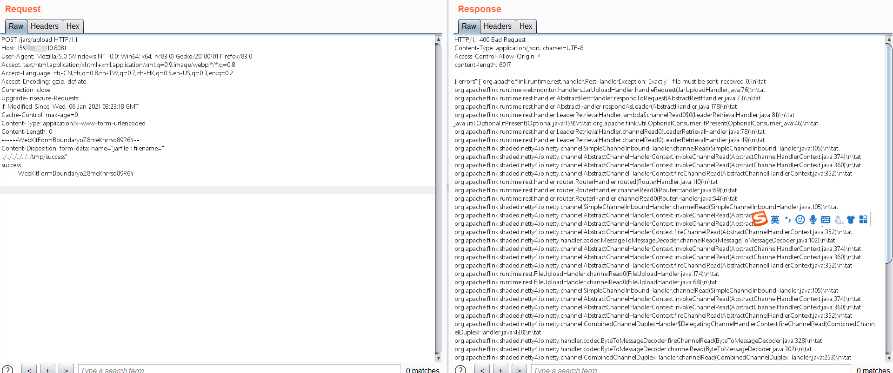Click the 'Content-Length: 0' line in request

pos(27,132)
